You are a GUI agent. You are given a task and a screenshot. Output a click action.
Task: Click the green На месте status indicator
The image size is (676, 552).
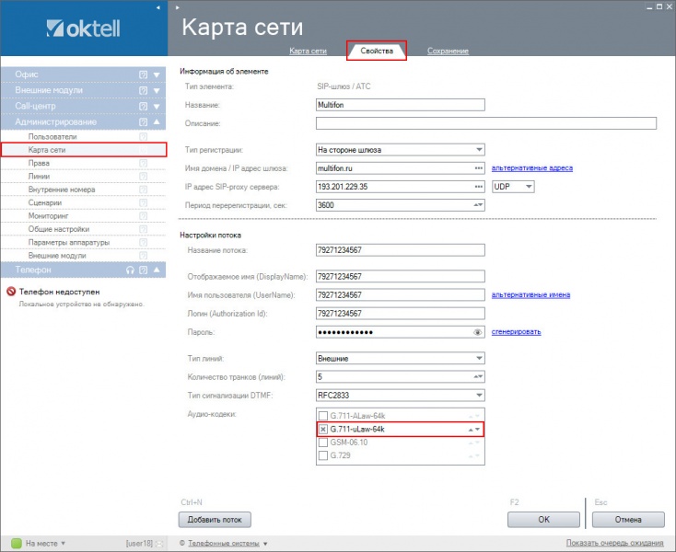click(16, 544)
